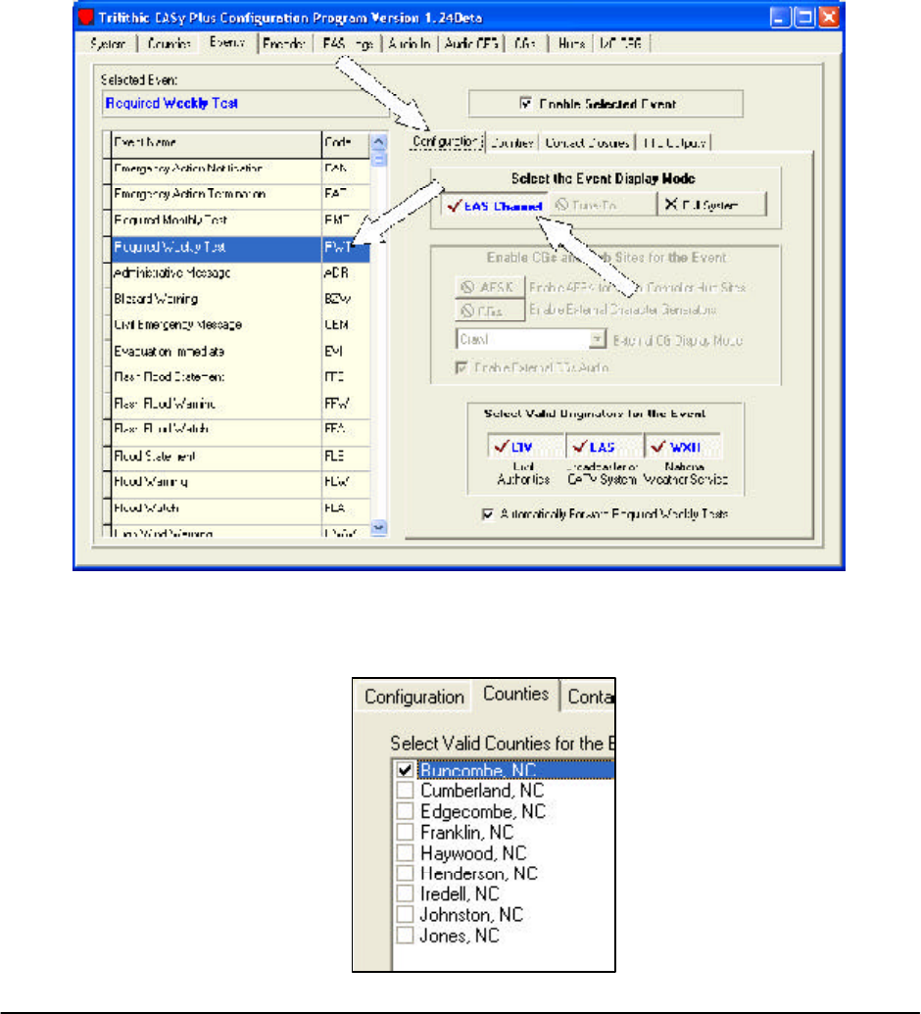Screen dimensions: 921x1014
Task: Click the AFSK enable button
Action: coord(490,287)
